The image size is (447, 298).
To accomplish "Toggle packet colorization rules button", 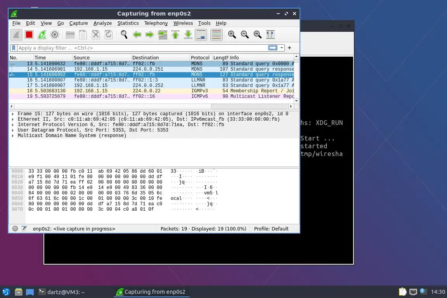I will 217,35.
